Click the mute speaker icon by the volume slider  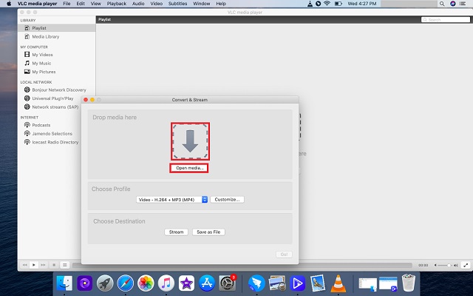click(435, 265)
